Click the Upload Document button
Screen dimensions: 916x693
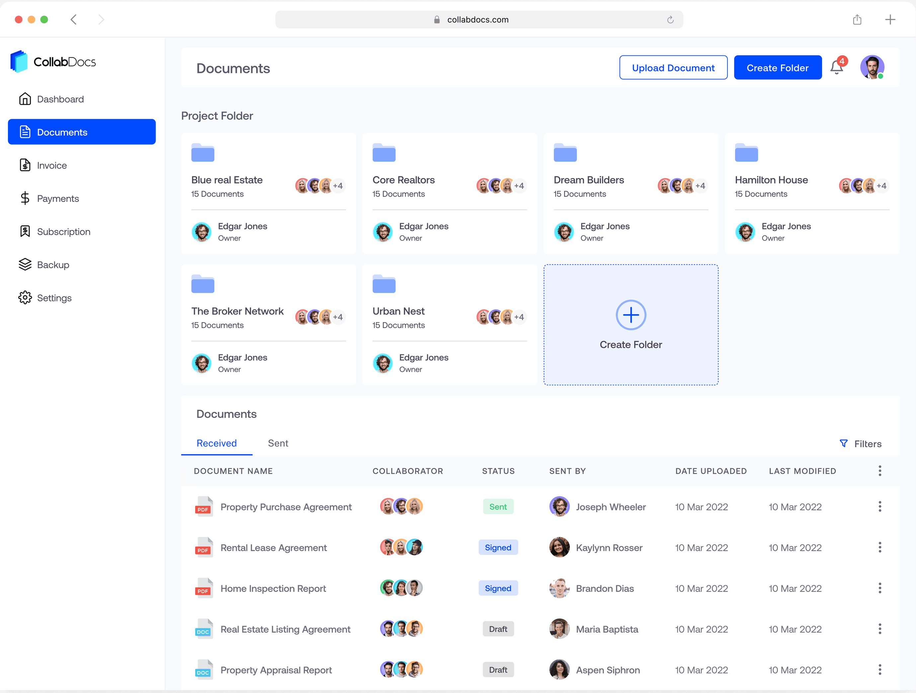click(673, 67)
